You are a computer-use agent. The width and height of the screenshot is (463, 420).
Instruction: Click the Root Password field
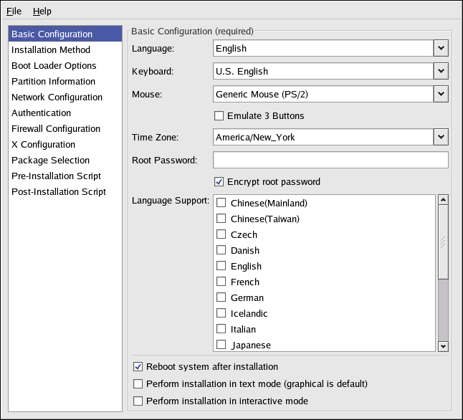330,160
